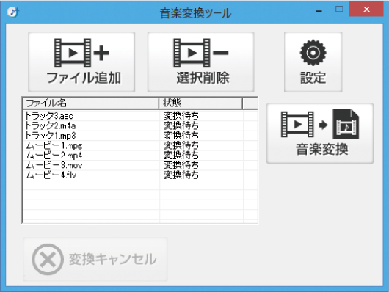Select file トラック3.aac in list
This screenshot has width=389, height=292.
49,116
